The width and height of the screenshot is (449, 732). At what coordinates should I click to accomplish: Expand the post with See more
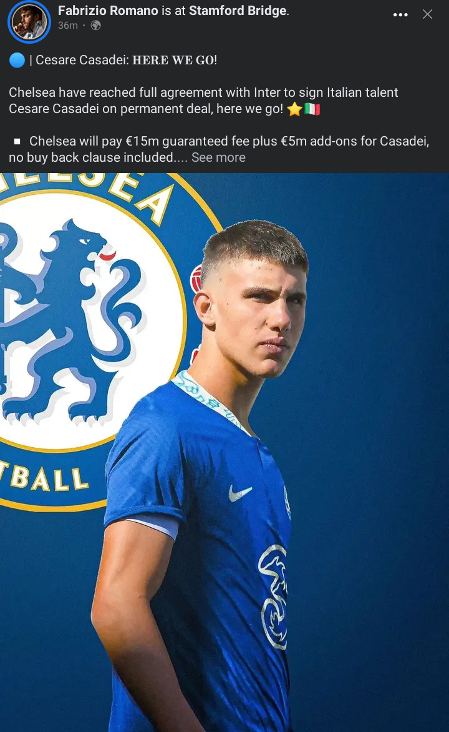(218, 158)
